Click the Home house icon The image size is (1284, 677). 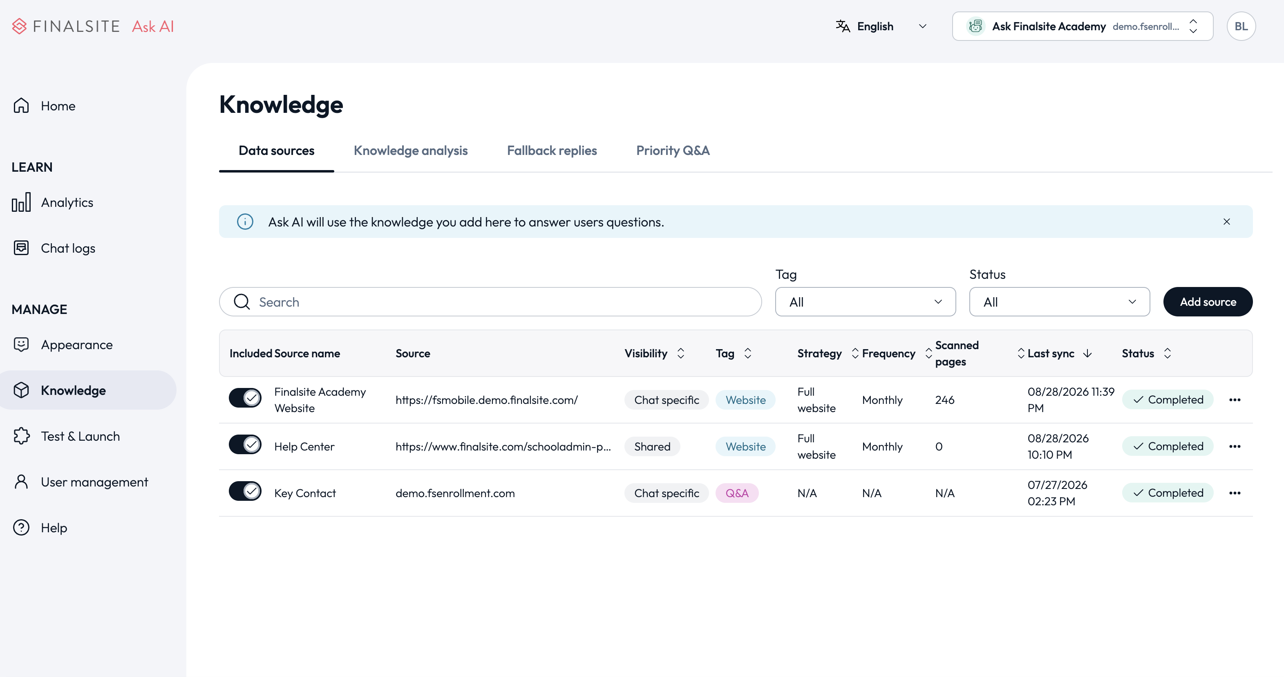(21, 106)
